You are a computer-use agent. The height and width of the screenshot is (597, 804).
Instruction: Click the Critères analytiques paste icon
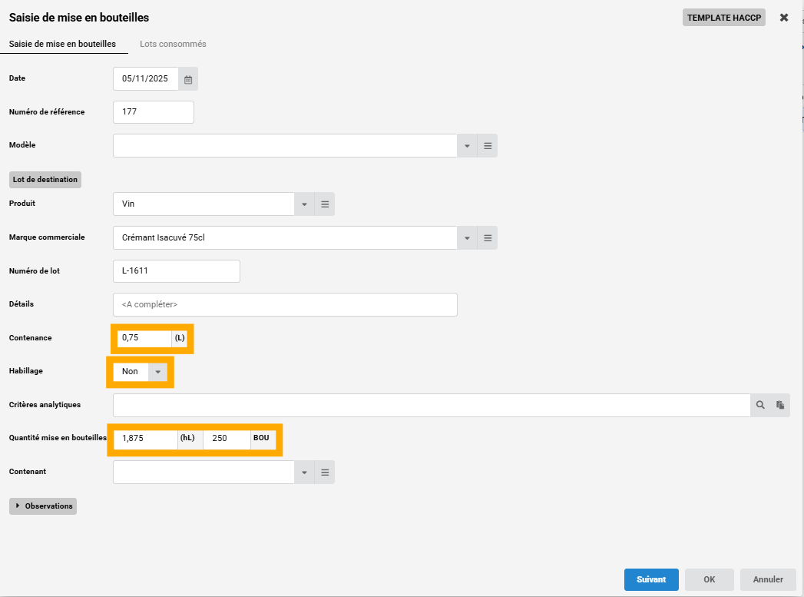pyautogui.click(x=780, y=406)
